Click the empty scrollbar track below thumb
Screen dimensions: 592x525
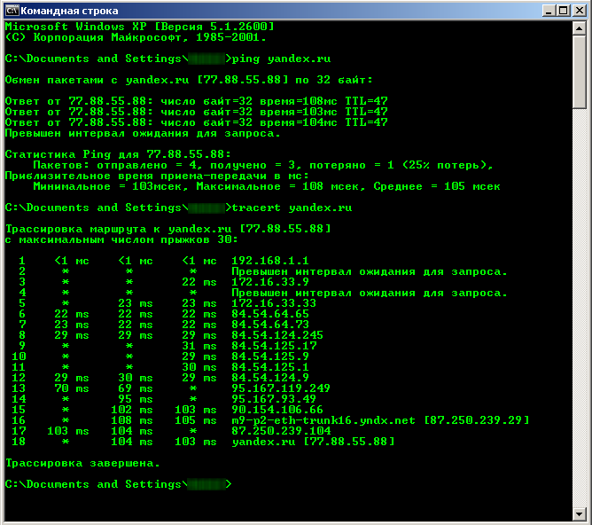tap(580, 310)
